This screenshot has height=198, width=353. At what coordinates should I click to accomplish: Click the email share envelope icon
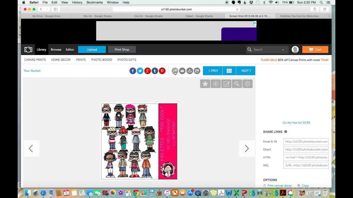click(182, 71)
